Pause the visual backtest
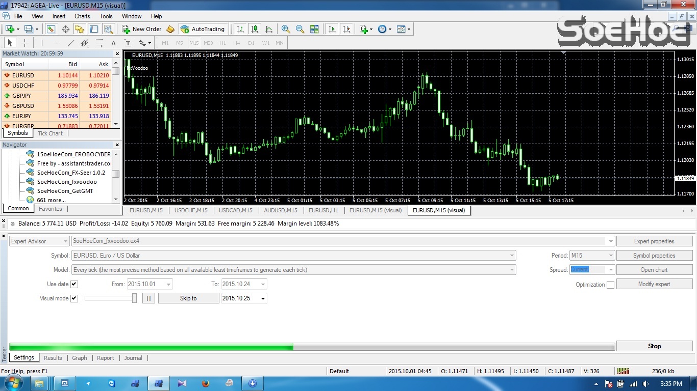 (x=148, y=298)
